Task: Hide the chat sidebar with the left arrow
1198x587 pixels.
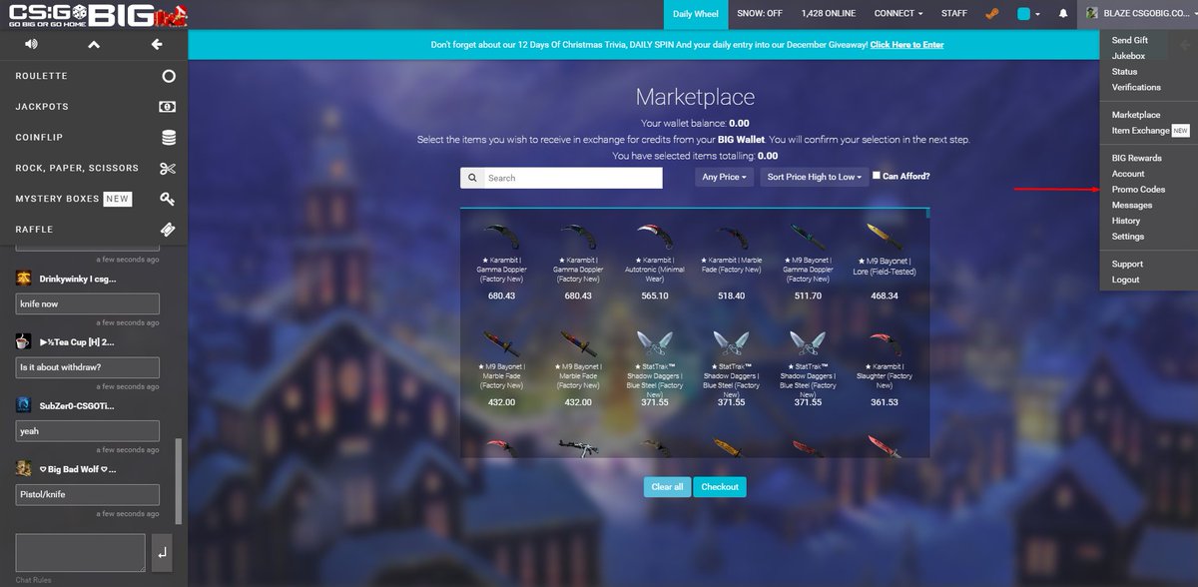Action: click(x=157, y=45)
